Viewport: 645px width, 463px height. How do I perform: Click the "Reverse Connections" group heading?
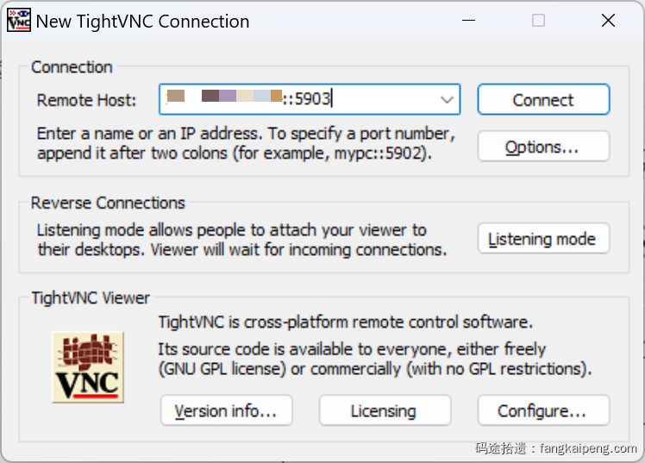pos(108,203)
